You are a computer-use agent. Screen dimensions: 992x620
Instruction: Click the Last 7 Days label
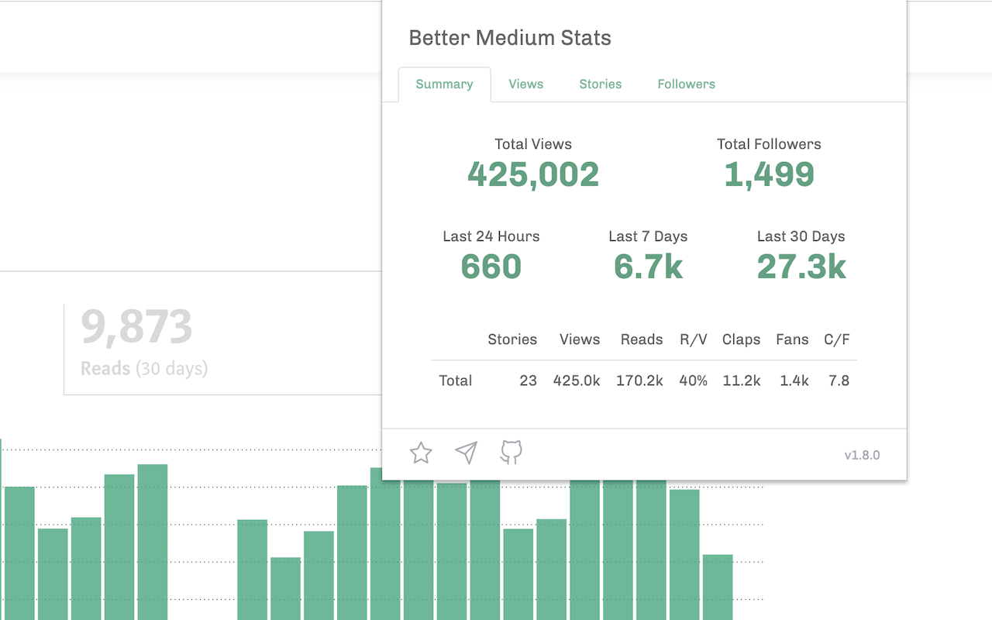coord(648,236)
